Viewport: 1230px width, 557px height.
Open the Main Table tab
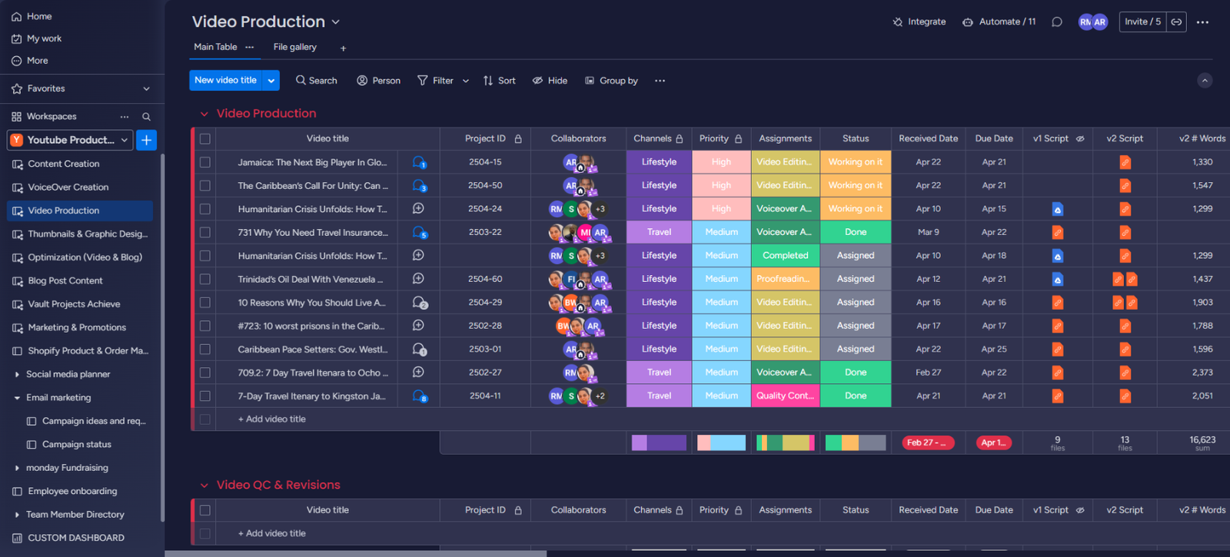pyautogui.click(x=215, y=47)
